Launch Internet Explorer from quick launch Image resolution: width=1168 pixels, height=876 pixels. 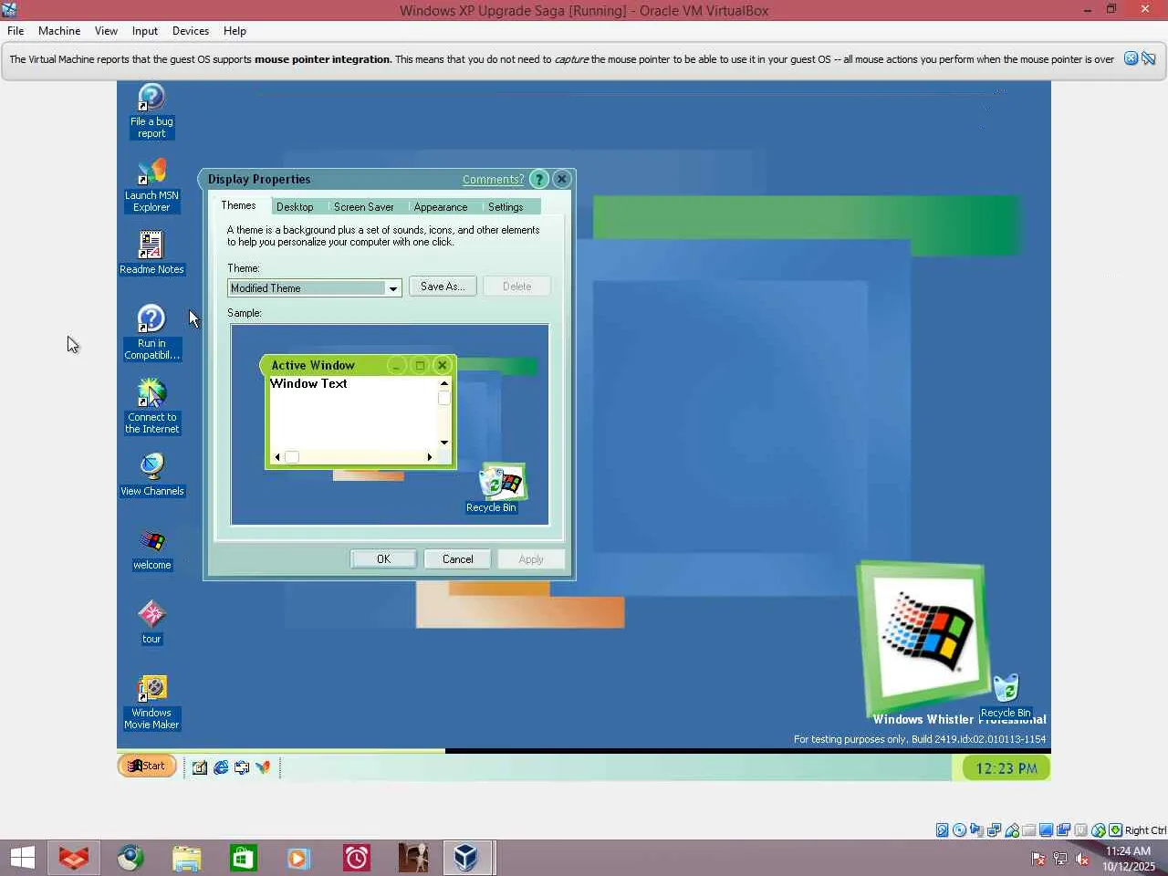[221, 767]
